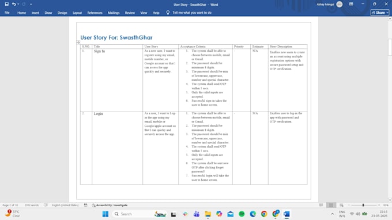Click the Share button
This screenshot has height=220, width=392.
[380, 13]
